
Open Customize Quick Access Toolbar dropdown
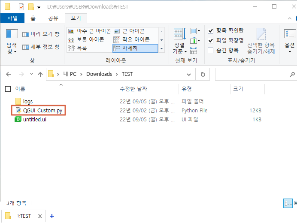[39, 7]
